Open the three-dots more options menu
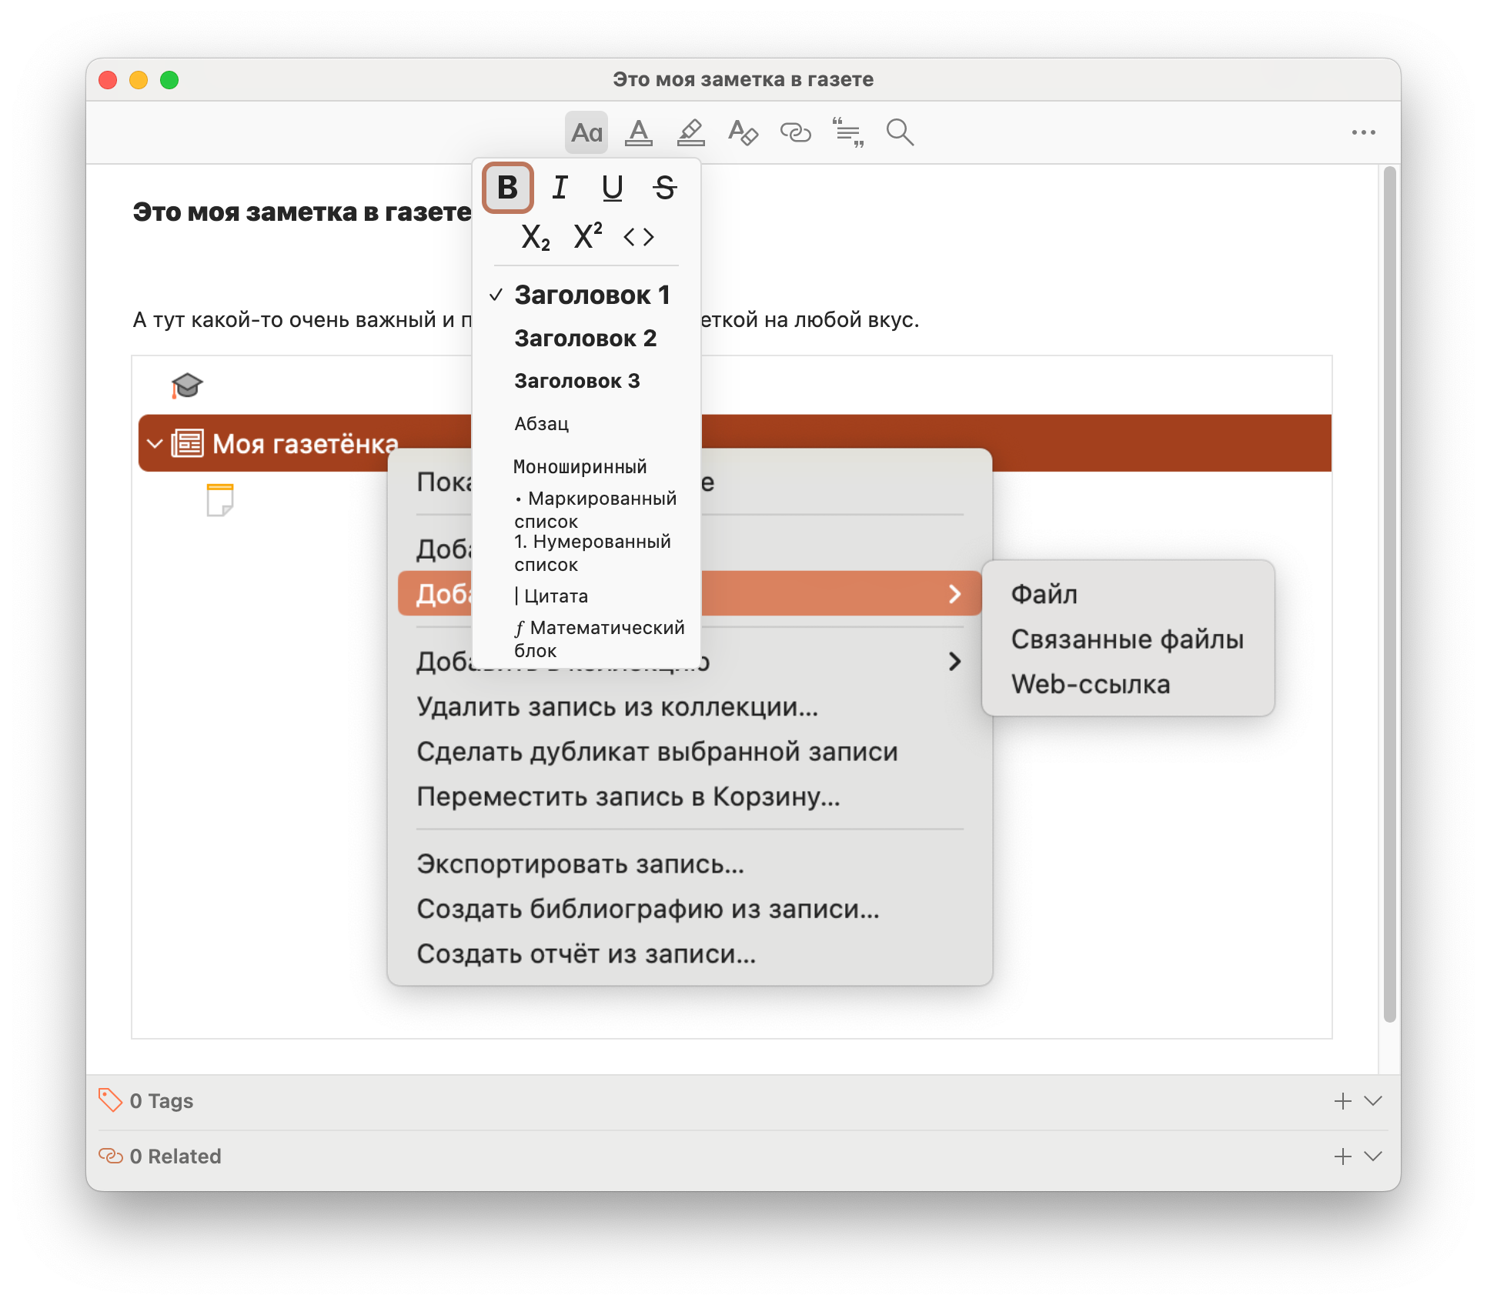Viewport: 1487px width, 1305px height. coord(1363,132)
